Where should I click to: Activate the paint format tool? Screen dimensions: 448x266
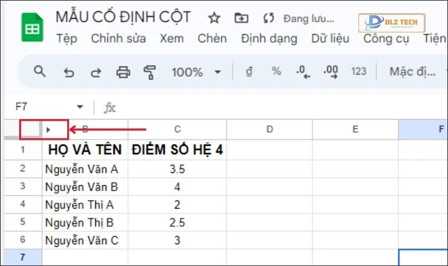[150, 72]
